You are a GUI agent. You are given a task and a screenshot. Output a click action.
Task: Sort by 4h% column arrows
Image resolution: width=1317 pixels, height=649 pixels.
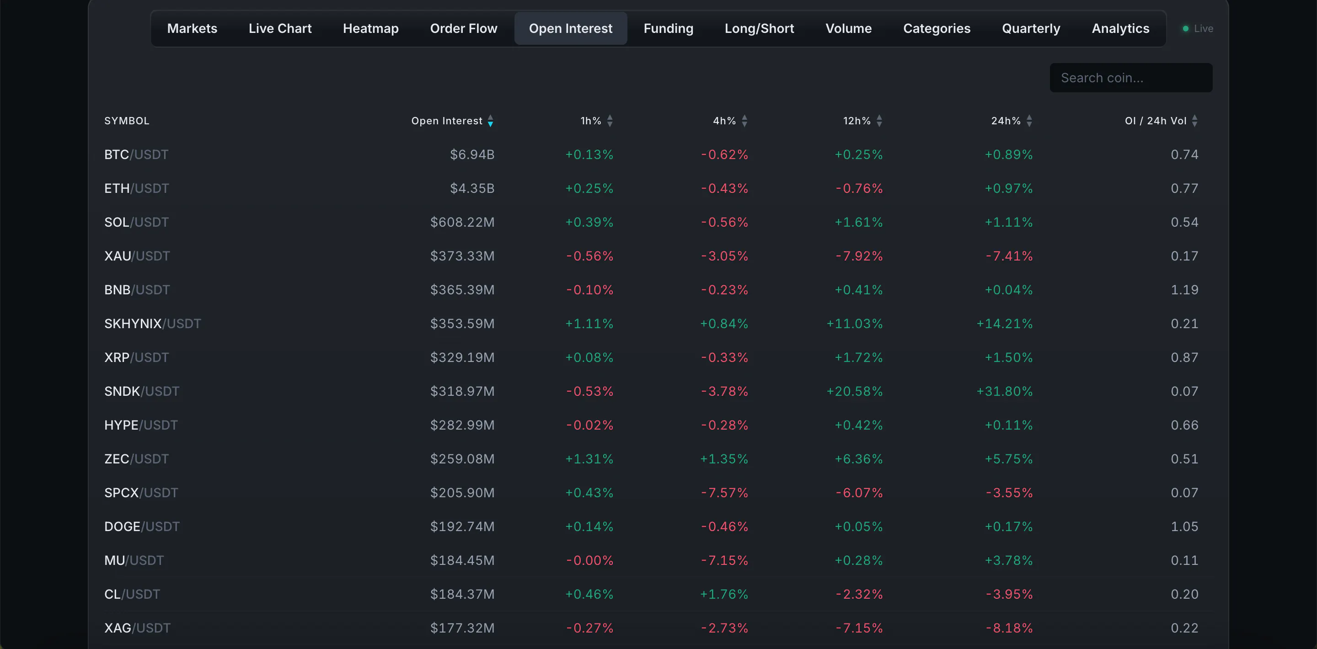[x=744, y=121]
